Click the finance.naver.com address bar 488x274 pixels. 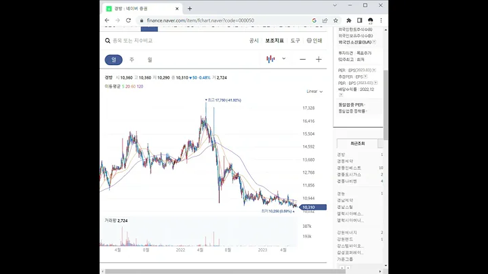201,20
